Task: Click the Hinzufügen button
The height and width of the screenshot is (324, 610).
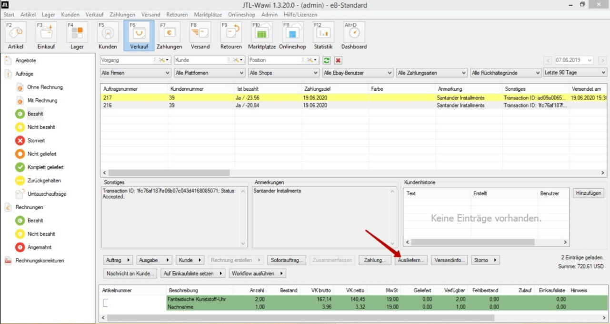Action: tap(588, 193)
